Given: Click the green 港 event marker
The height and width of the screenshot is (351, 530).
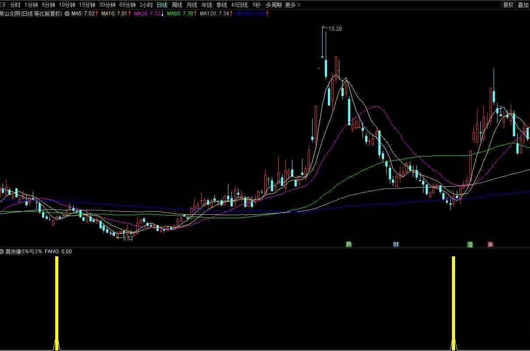Looking at the screenshot, I should 470,245.
